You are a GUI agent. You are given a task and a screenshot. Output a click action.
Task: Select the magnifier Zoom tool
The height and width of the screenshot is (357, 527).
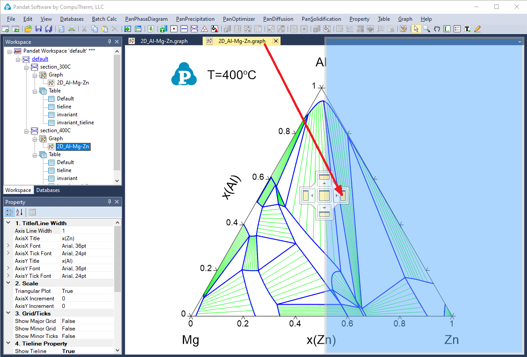point(427,29)
